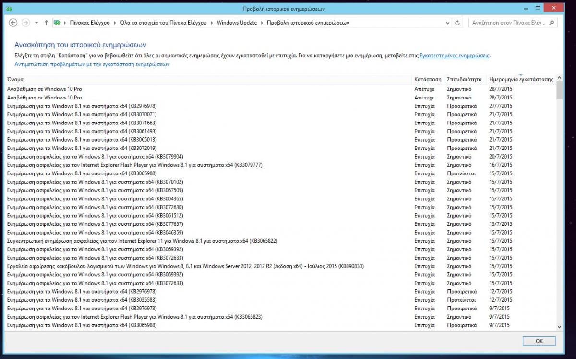The height and width of the screenshot is (359, 576).
Task: Select the KB3079777 Flash Player update row
Action: pos(281,165)
